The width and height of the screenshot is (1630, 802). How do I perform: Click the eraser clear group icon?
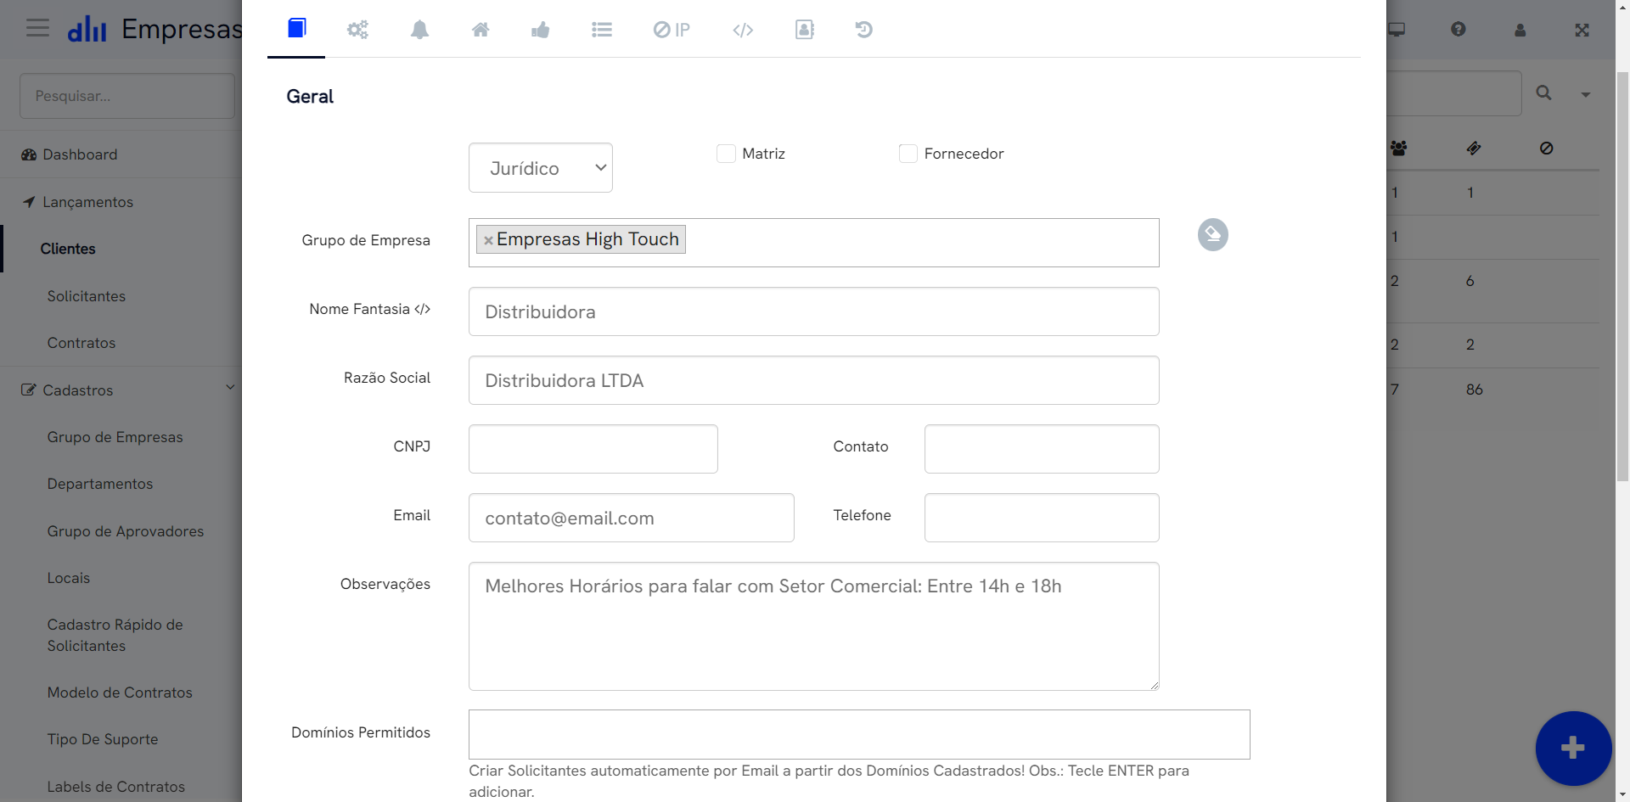coord(1213,235)
